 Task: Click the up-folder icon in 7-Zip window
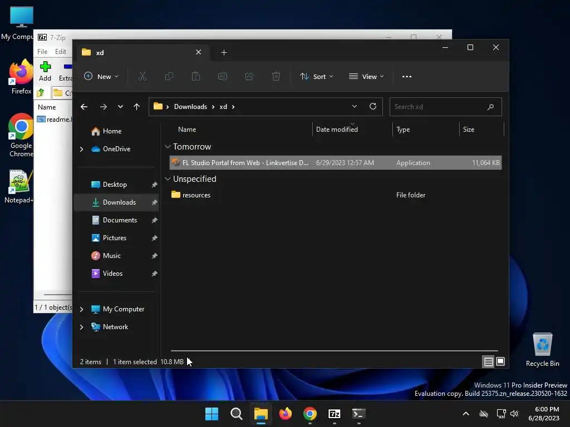40,93
